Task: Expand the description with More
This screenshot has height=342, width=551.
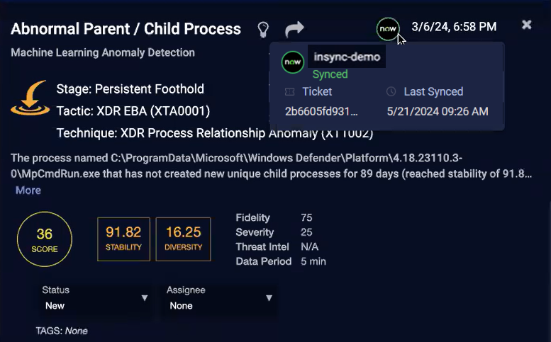Action: [x=28, y=190]
